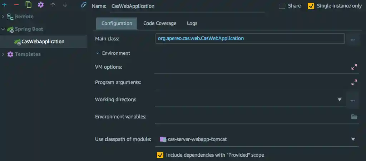Viewport: 366px width, 161px height.
Task: Add a new configuration with plus icon
Action: (4, 5)
